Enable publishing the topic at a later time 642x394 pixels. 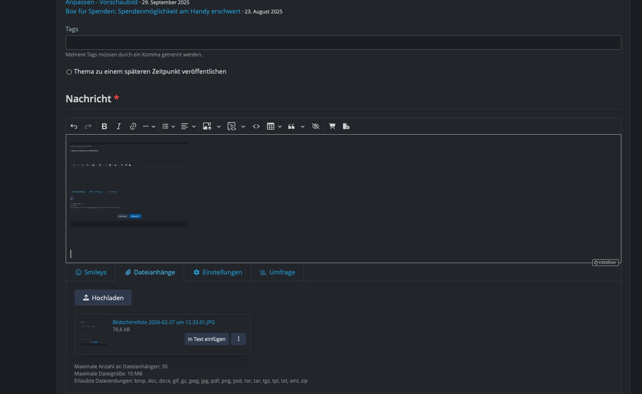pyautogui.click(x=69, y=72)
